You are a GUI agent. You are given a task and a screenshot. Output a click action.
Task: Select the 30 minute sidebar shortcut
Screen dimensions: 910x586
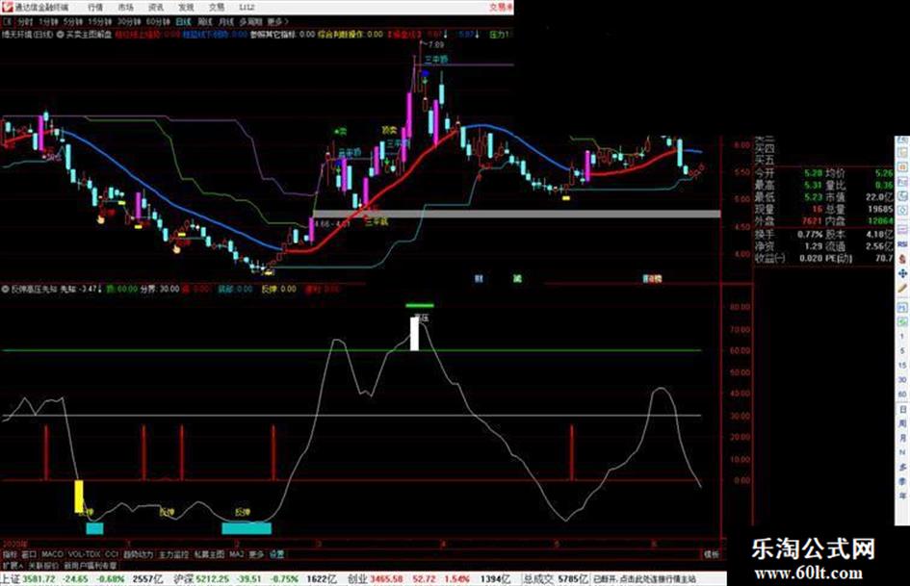click(902, 380)
